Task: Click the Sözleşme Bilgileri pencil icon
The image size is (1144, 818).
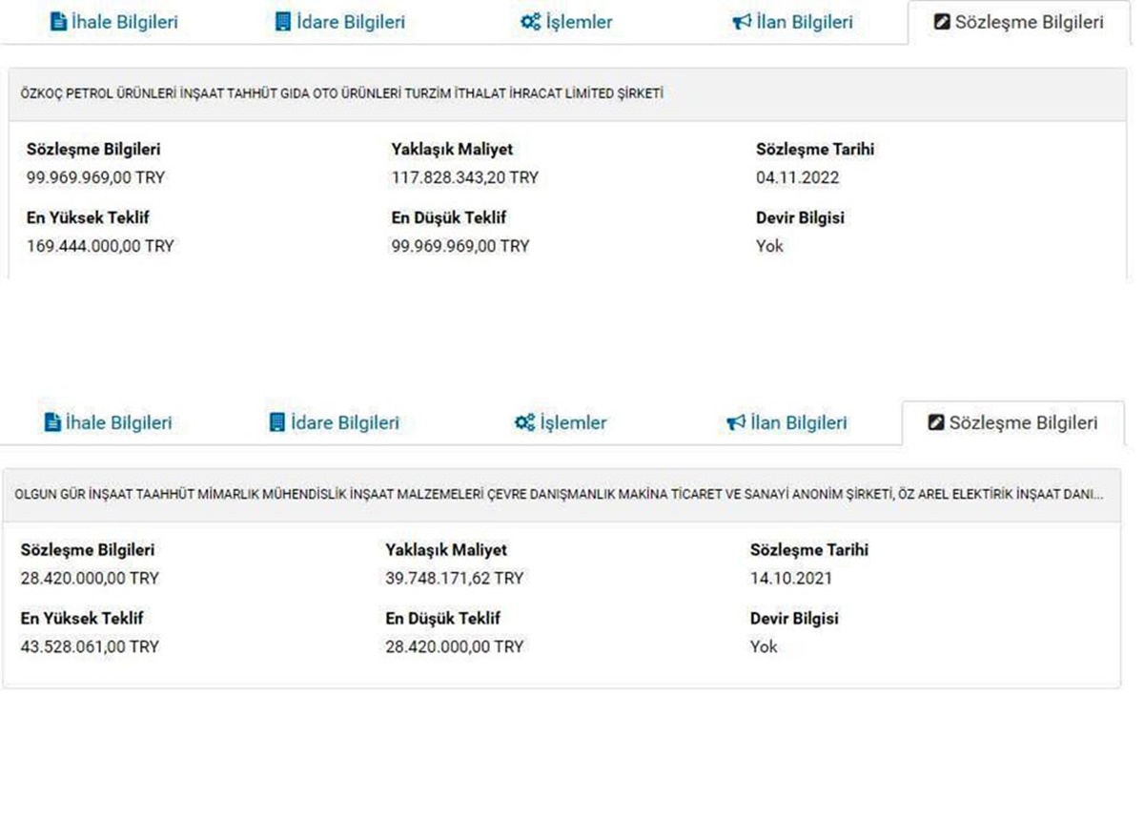Action: [x=941, y=21]
